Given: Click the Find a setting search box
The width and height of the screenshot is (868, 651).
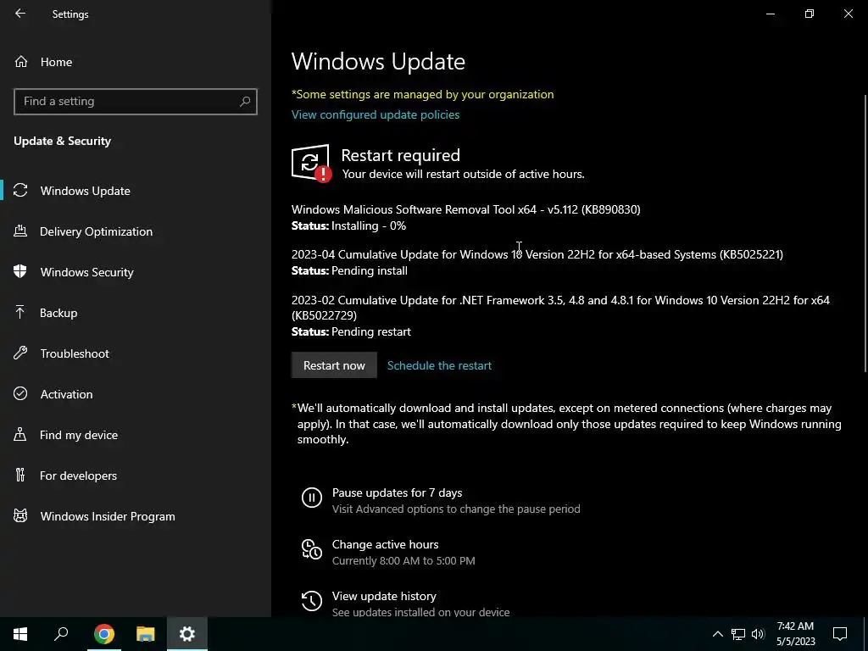Looking at the screenshot, I should click(x=135, y=102).
